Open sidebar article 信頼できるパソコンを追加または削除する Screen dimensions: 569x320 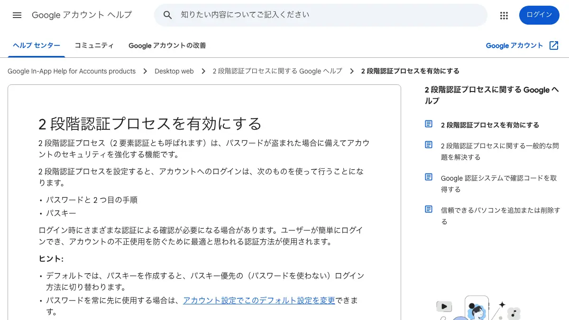coord(500,216)
